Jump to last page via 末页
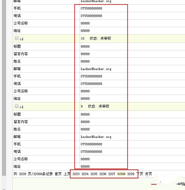This screenshot has width=185, height=190. click(148, 174)
